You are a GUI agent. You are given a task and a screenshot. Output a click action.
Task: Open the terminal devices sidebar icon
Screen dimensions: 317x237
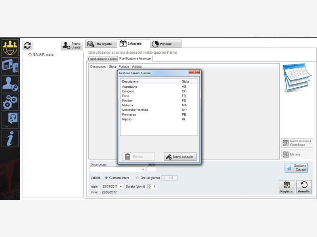pos(10,65)
